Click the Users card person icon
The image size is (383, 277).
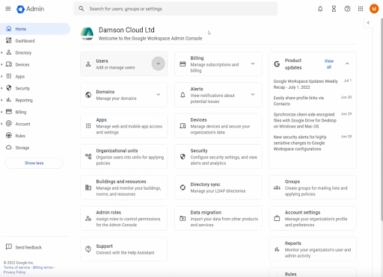point(88,64)
